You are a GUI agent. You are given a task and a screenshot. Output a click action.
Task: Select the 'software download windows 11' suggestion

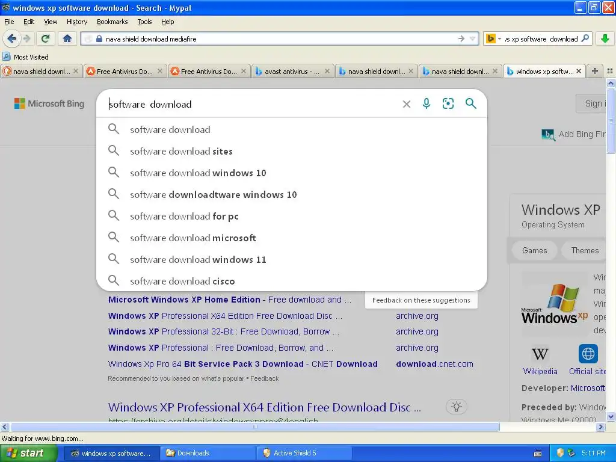point(292,259)
